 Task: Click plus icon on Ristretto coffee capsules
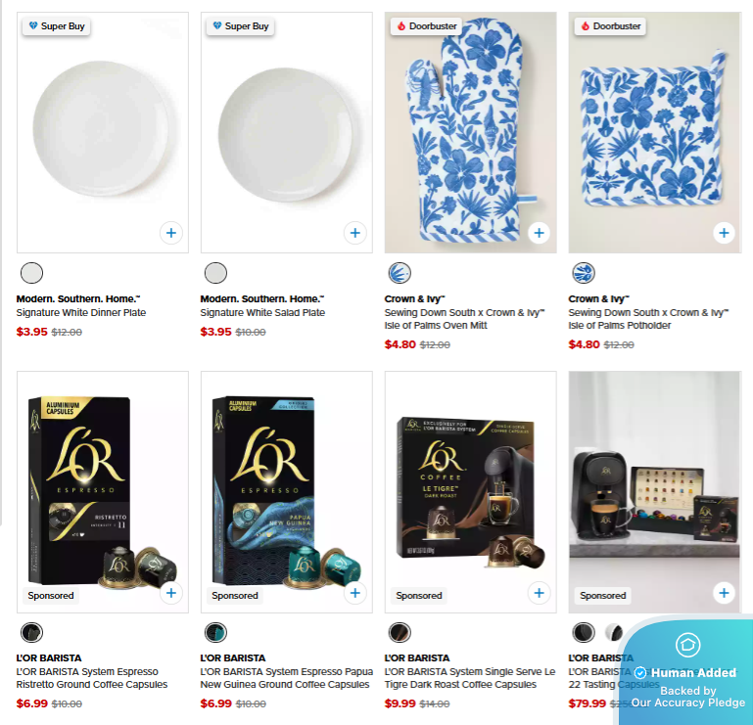point(170,593)
